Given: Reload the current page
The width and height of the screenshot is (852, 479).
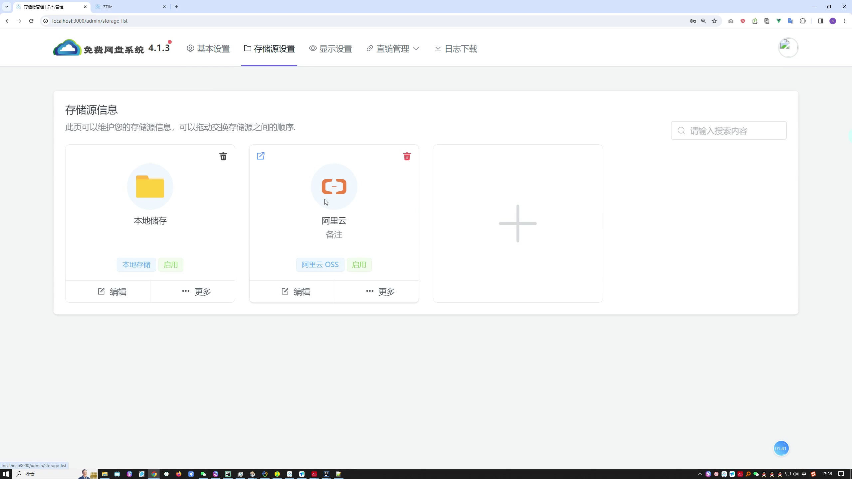Looking at the screenshot, I should [x=31, y=21].
